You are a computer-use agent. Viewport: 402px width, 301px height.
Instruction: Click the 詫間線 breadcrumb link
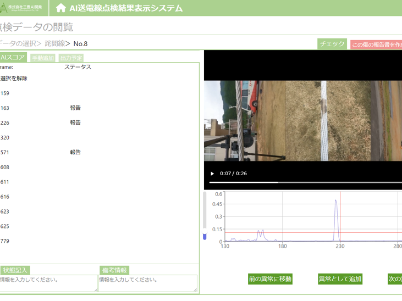click(55, 43)
